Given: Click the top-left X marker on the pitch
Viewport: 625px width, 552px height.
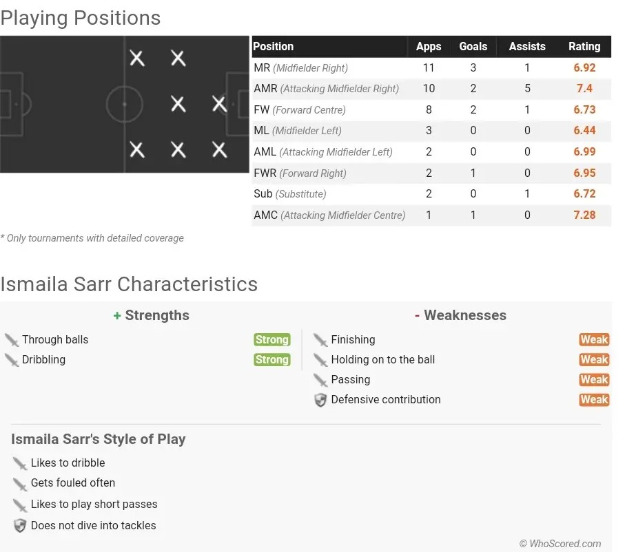Looking at the screenshot, I should (x=136, y=59).
